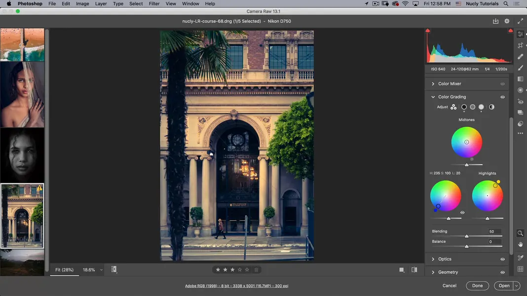Toggle the filmstrip filter icon

coord(114,269)
